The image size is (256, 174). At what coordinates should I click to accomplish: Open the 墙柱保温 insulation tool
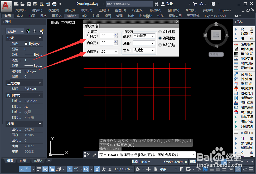point(247,103)
